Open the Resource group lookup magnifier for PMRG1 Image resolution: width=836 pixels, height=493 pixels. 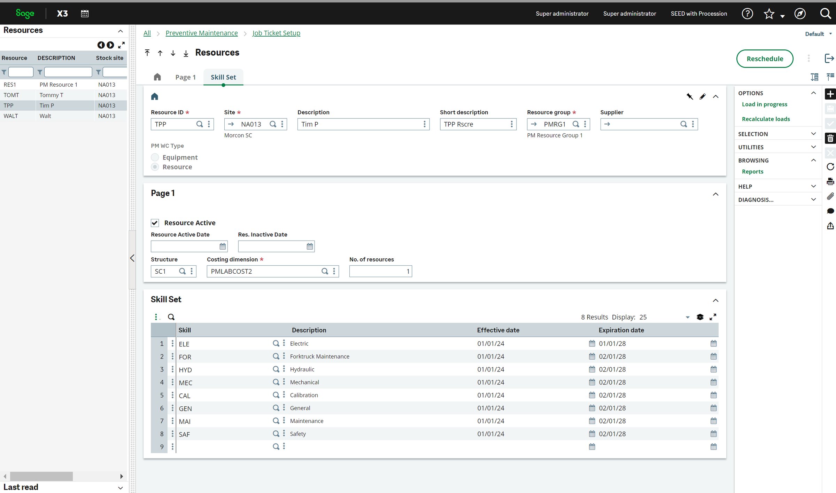pyautogui.click(x=575, y=124)
